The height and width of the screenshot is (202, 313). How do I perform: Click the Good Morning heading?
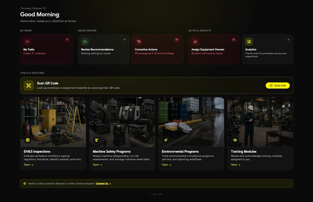pos(40,14)
